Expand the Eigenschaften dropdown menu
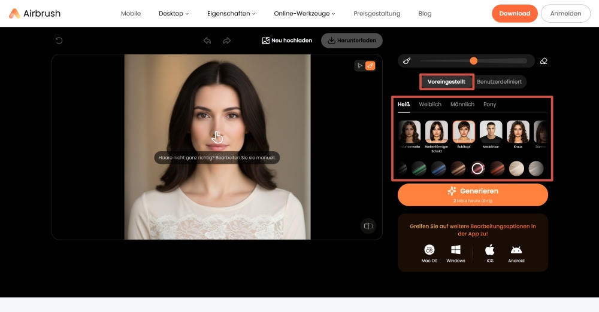The width and height of the screenshot is (599, 312). pyautogui.click(x=231, y=13)
